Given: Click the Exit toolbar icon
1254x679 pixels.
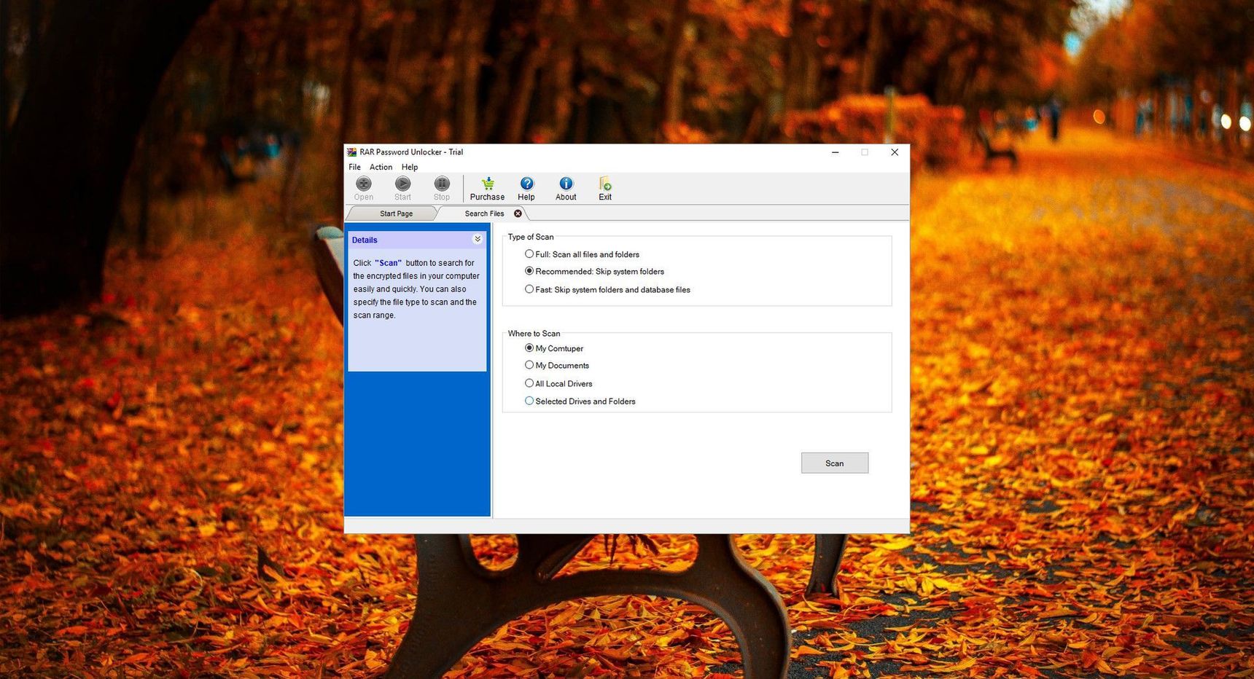Looking at the screenshot, I should coord(605,188).
